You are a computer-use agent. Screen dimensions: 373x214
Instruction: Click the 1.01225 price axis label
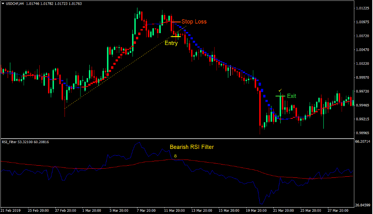click(x=362, y=8)
